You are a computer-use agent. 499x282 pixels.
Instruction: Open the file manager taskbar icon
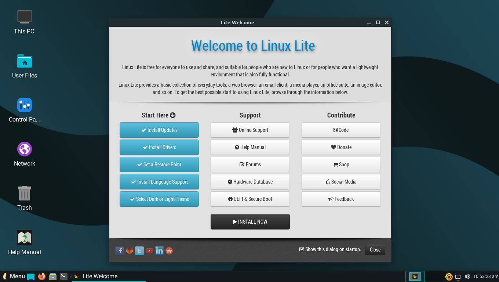53,276
